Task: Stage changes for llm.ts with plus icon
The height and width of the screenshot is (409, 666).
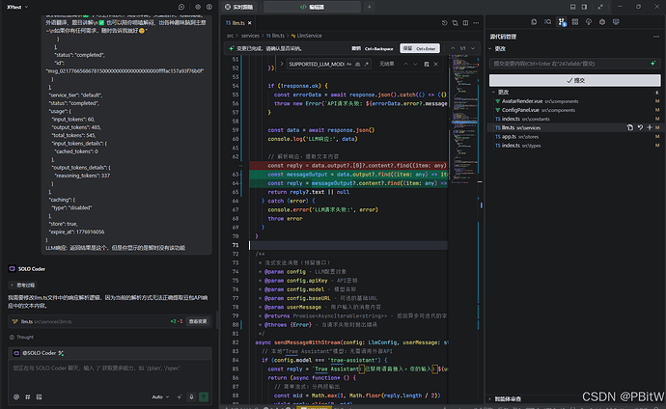Action: coord(648,127)
